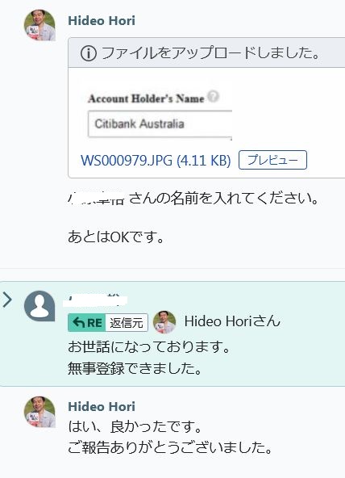Click the help icon next to Account Holder's Name
This screenshot has height=478, width=345.
pos(214,97)
